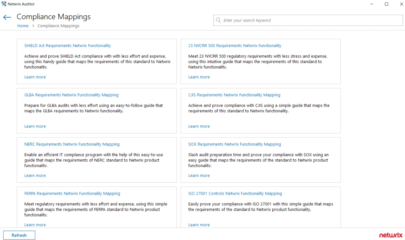This screenshot has width=405, height=240.
Task: Open ISO 27001 Controls Netwrix Functionality Mapping
Action: pyautogui.click(x=235, y=194)
